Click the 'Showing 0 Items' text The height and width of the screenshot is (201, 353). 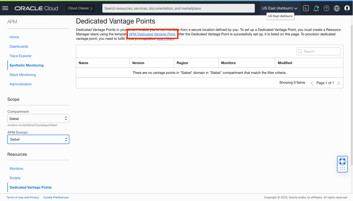tap(292, 83)
